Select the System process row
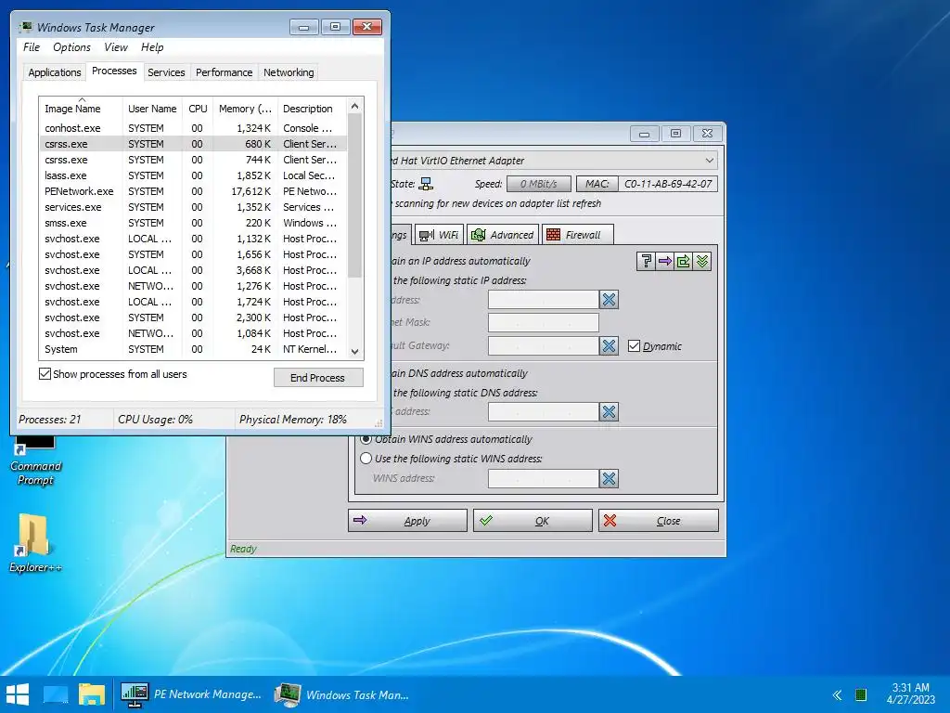 tap(193, 349)
